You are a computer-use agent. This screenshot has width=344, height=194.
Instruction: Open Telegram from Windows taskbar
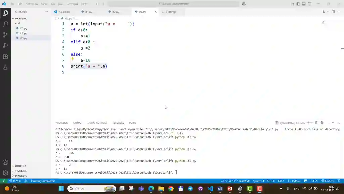pyautogui.click(x=190, y=189)
